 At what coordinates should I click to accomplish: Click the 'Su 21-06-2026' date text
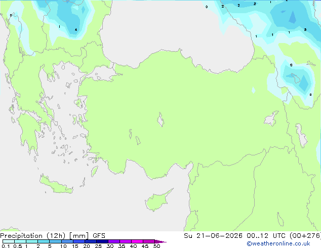coord(213,236)
